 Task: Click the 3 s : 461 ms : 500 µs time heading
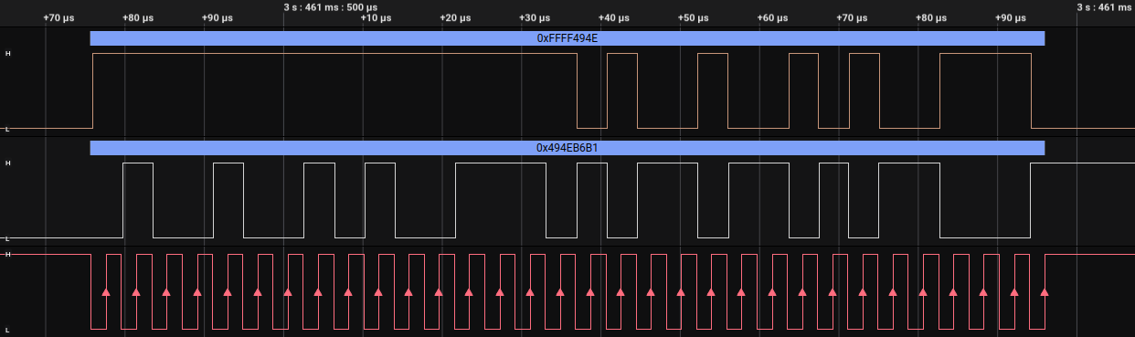pos(330,6)
